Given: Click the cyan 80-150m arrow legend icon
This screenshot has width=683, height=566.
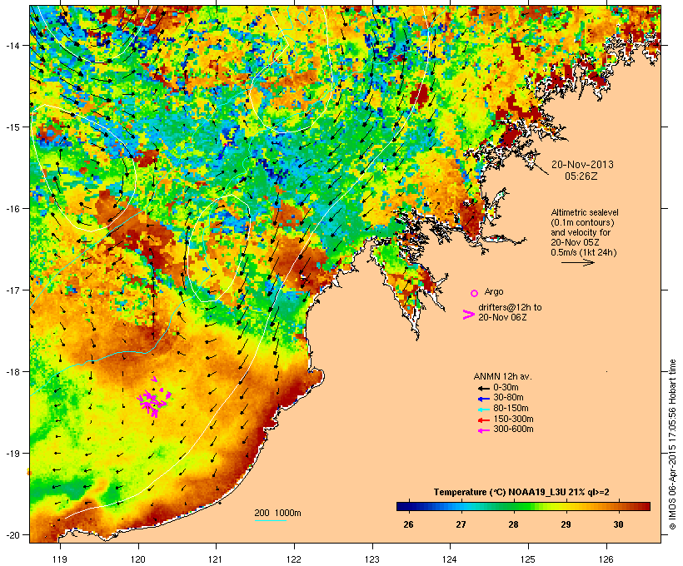Looking at the screenshot, I should [x=483, y=410].
